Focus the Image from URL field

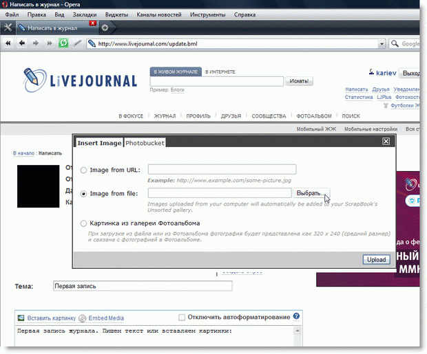coord(222,169)
